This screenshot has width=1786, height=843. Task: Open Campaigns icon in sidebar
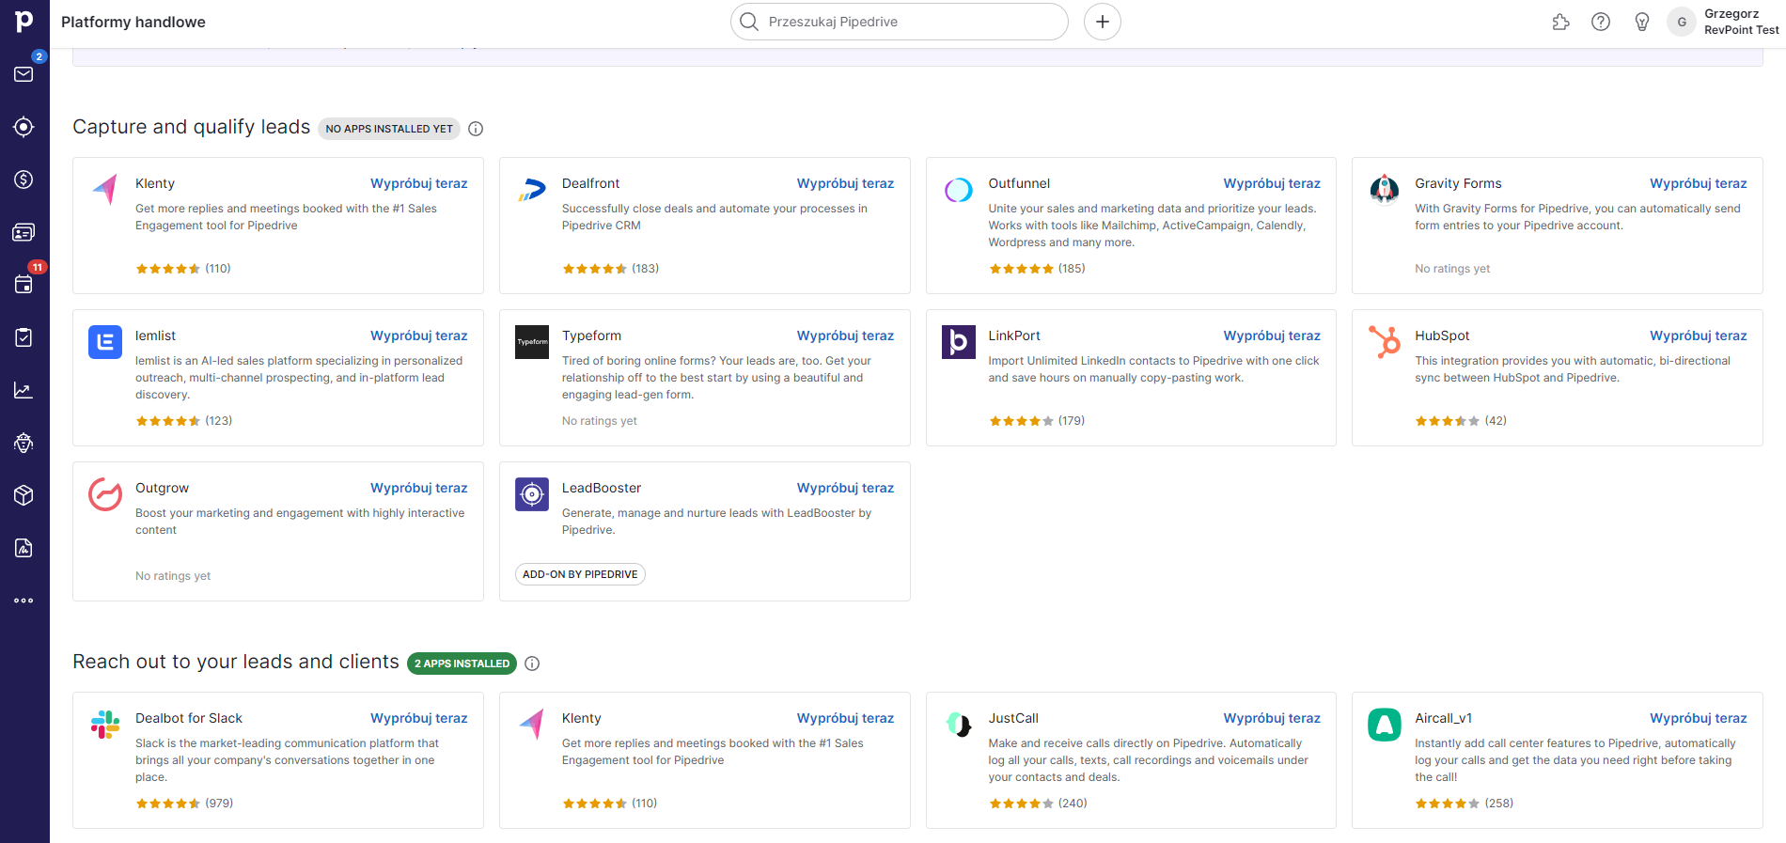coord(24,443)
